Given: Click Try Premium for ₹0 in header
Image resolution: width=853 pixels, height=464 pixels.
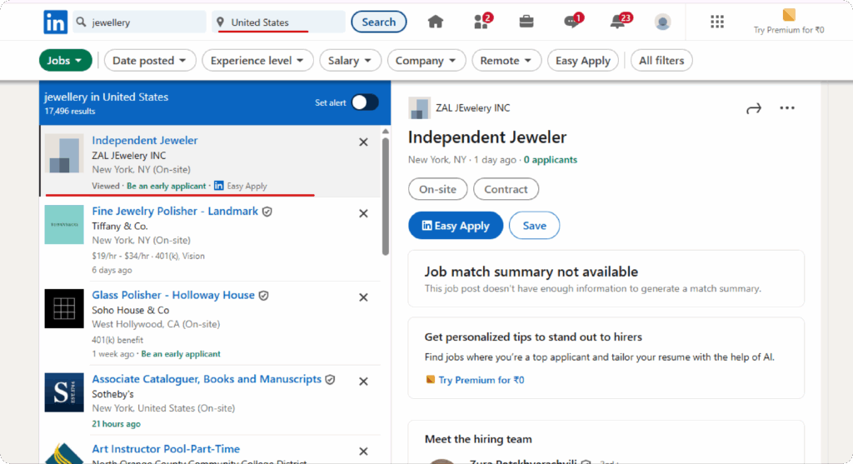Looking at the screenshot, I should [788, 31].
